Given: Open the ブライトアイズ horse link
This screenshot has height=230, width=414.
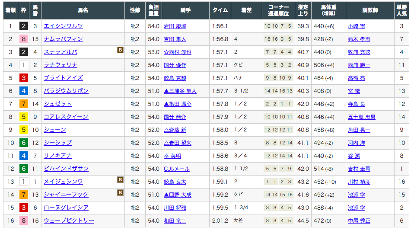Looking at the screenshot, I should pos(63,78).
